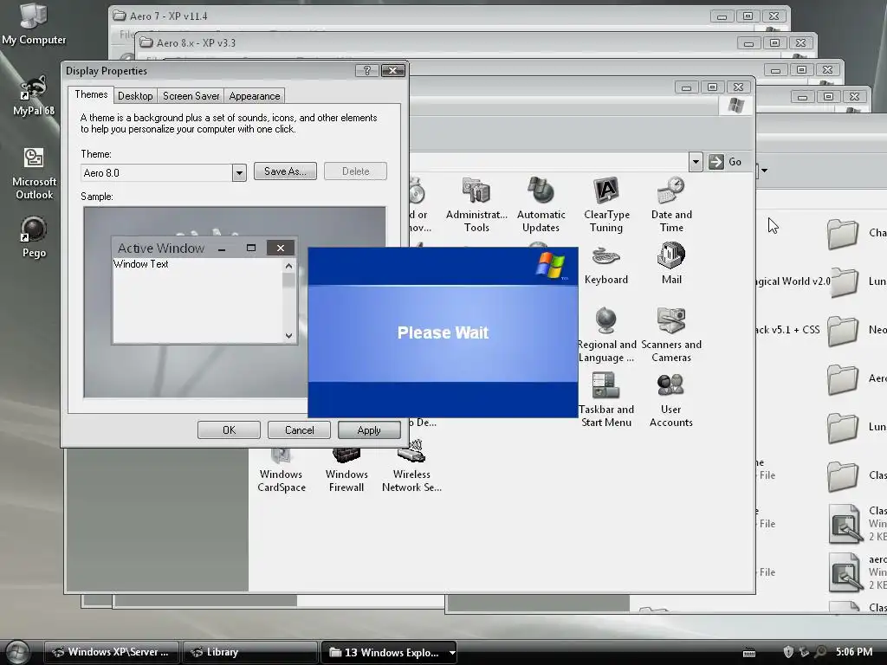The height and width of the screenshot is (665, 887).
Task: Expand the Theme dropdown list
Action: coord(239,173)
